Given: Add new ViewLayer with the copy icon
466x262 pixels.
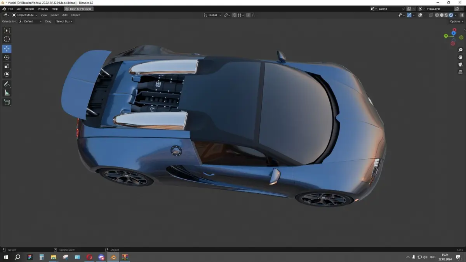Looking at the screenshot, I should point(456,9).
